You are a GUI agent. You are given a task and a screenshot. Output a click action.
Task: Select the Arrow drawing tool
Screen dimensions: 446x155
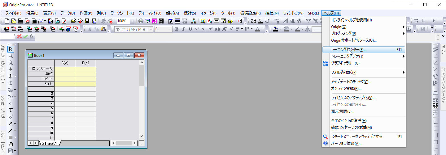(10, 124)
